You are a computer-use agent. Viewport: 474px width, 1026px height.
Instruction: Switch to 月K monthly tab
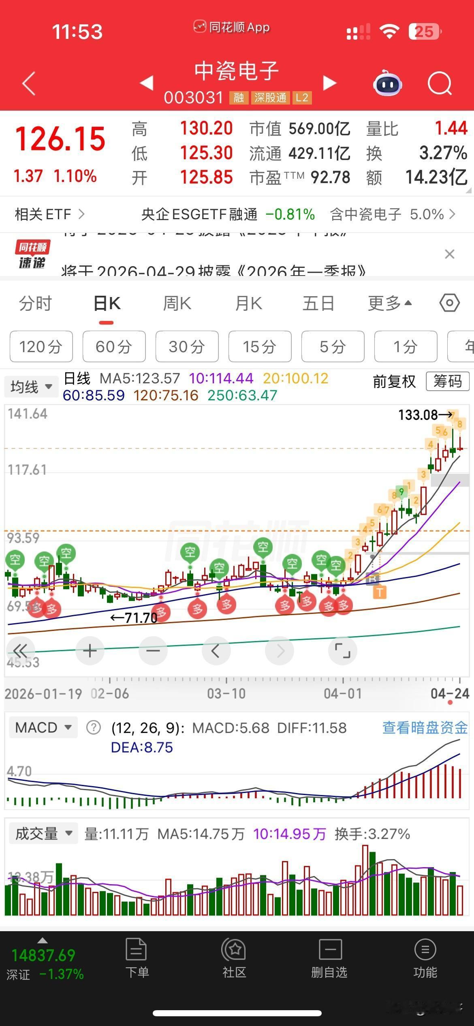tap(249, 303)
